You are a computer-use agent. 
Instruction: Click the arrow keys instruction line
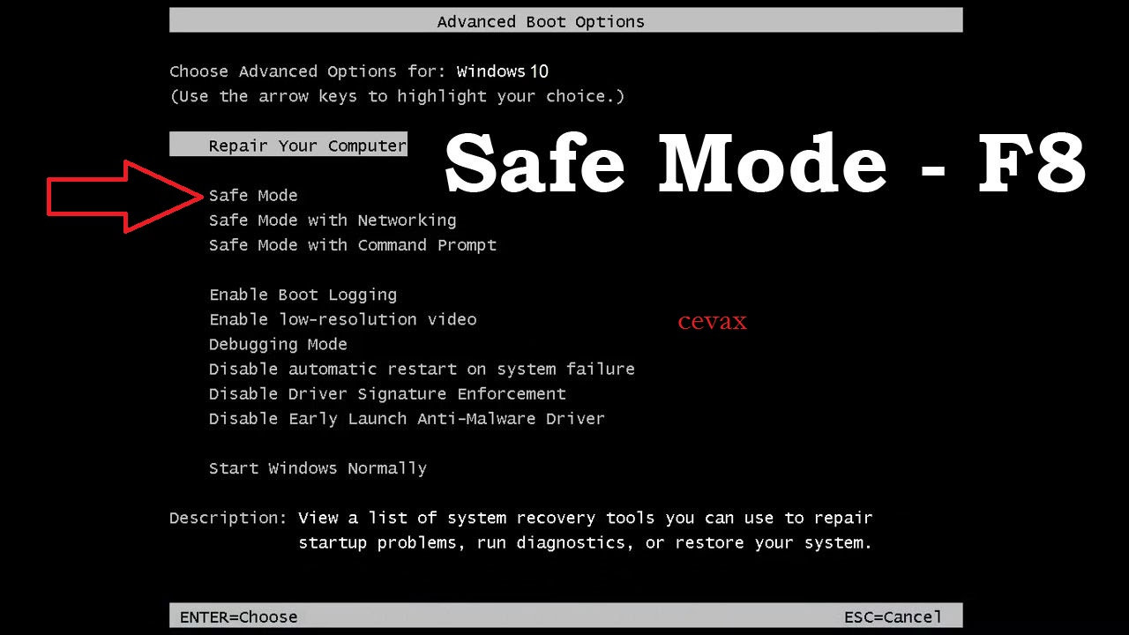click(x=397, y=96)
